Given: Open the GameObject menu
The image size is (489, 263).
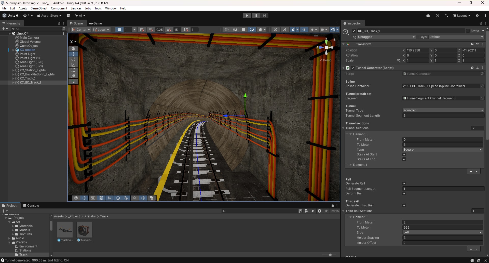Looking at the screenshot, I should 39,8.
